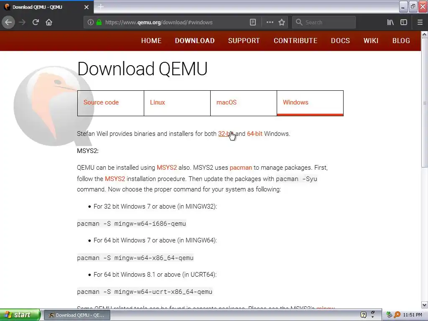The height and width of the screenshot is (321, 428).
Task: Open the pacman link
Action: coord(241,168)
